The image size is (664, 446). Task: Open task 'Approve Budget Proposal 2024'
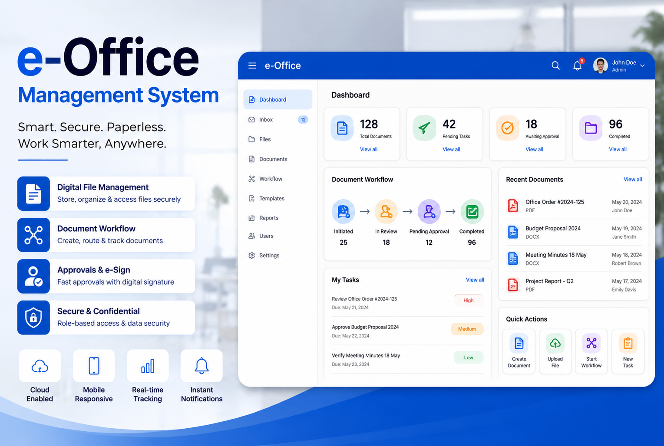(x=365, y=327)
